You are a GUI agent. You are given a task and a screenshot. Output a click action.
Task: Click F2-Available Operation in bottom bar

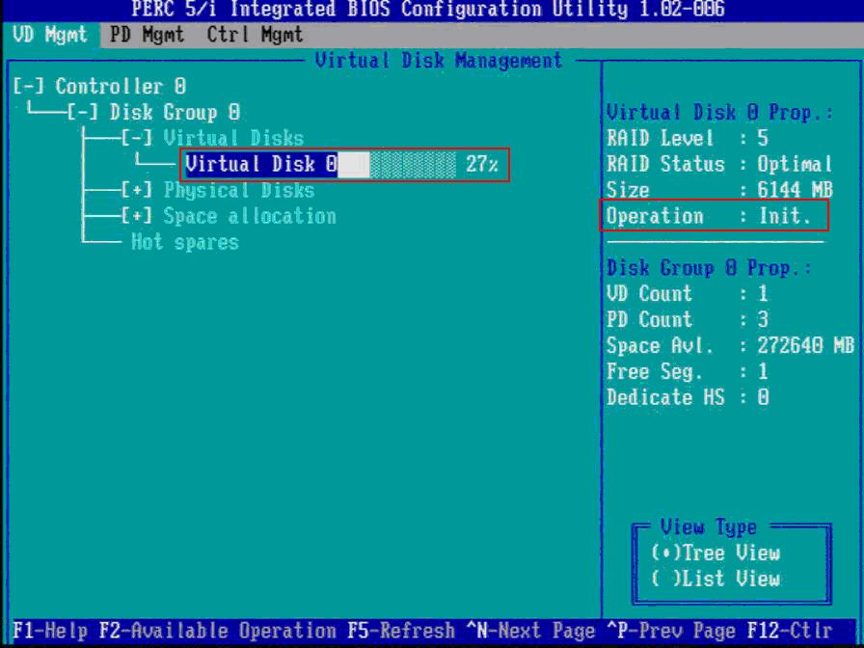coord(218,631)
